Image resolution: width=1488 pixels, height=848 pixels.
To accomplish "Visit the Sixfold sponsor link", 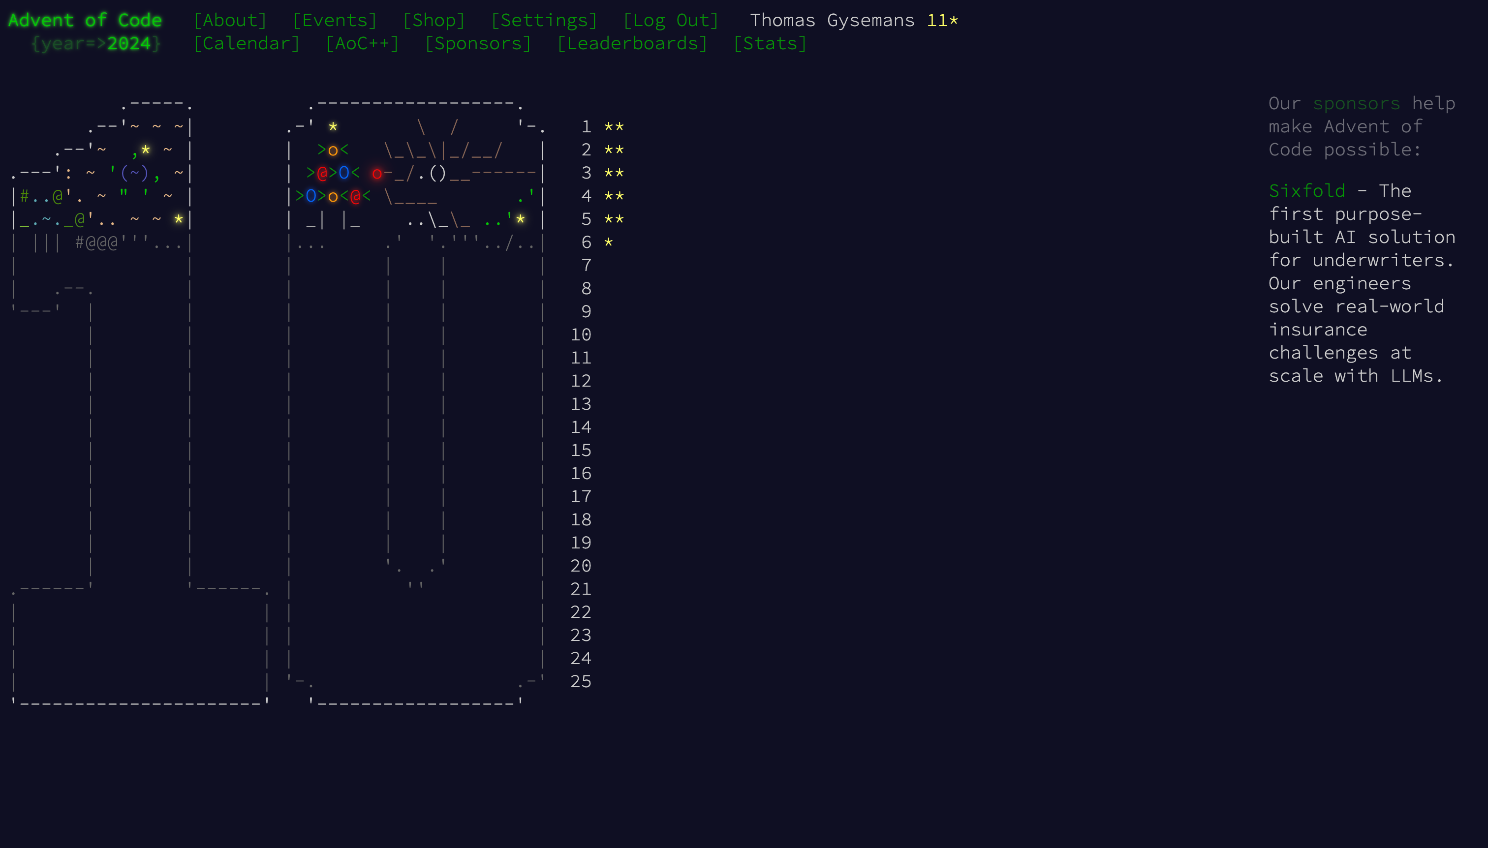I will (1307, 191).
